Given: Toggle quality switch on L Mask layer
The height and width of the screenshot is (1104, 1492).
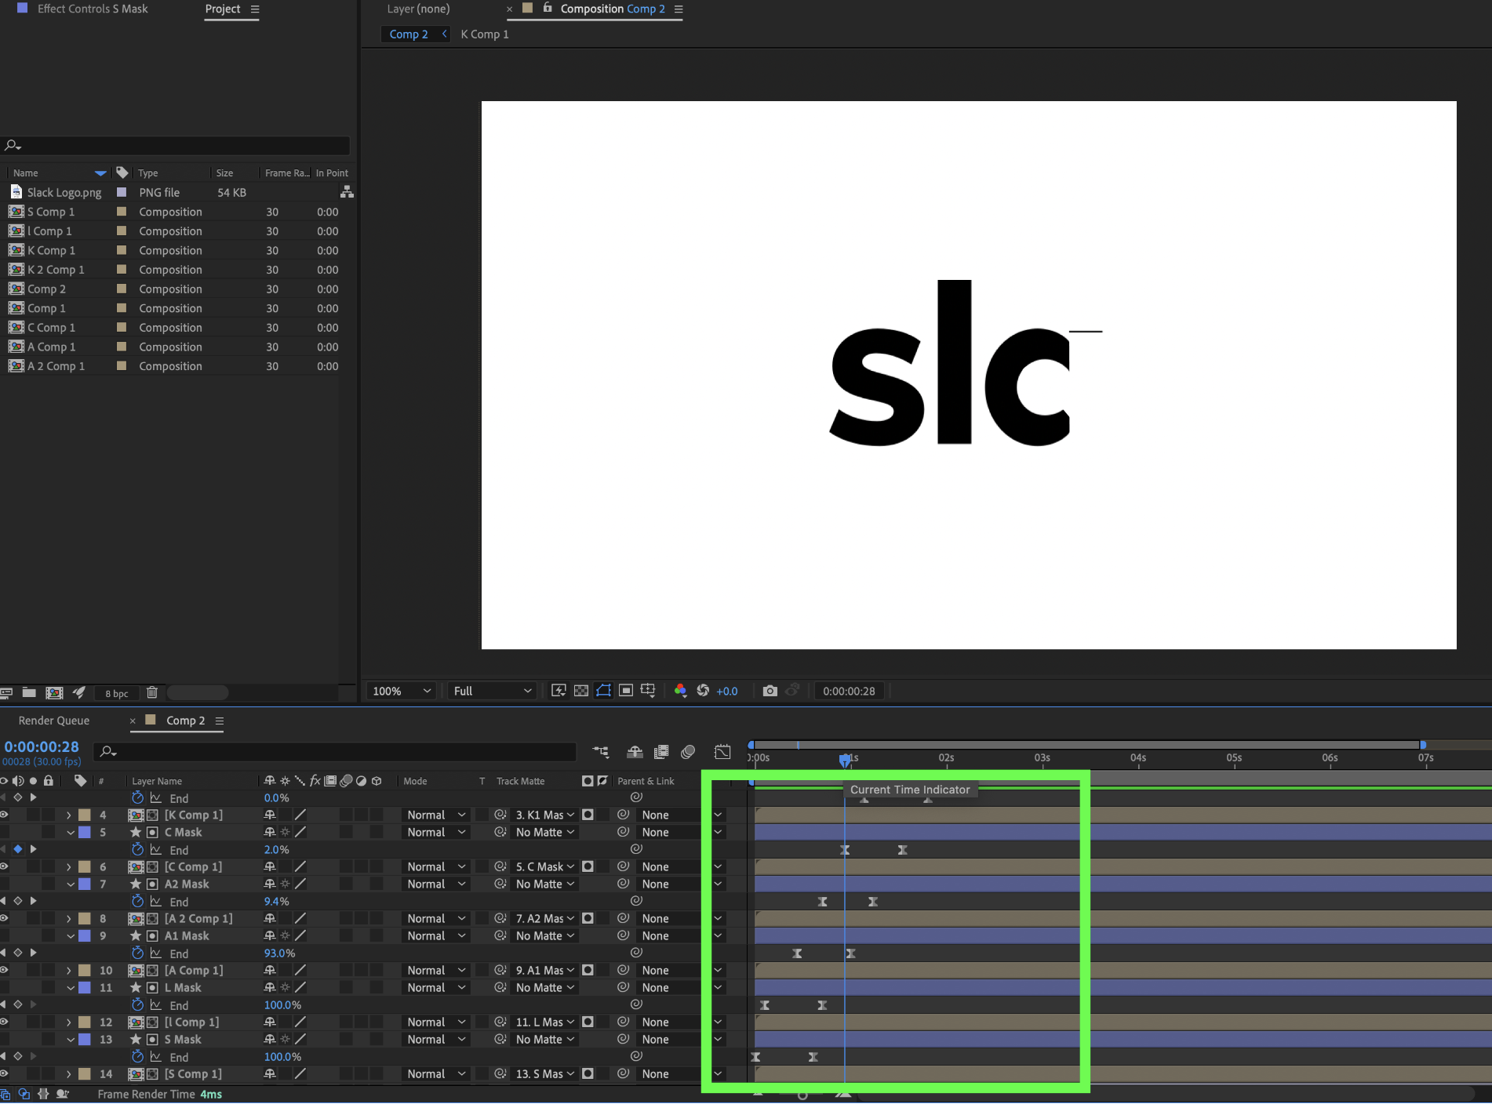Looking at the screenshot, I should click(x=300, y=987).
